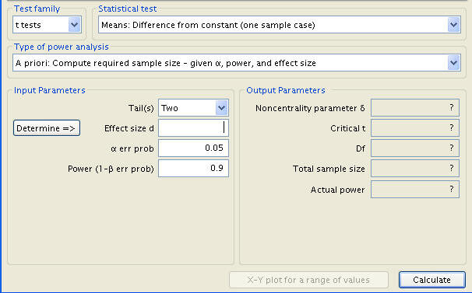Click the Noncentrality parameter δ output field
Image resolution: width=472 pixels, height=293 pixels.
pyautogui.click(x=415, y=107)
